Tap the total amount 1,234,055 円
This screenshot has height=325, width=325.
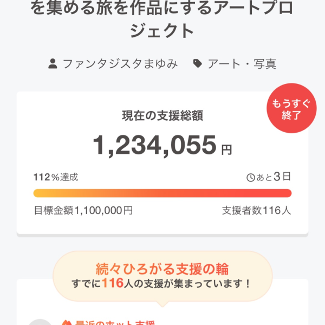click(x=162, y=145)
